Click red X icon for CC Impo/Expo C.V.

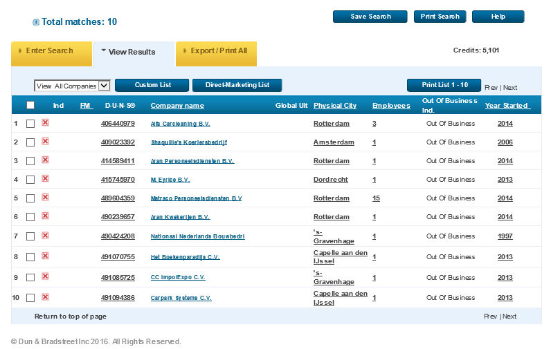coord(45,276)
